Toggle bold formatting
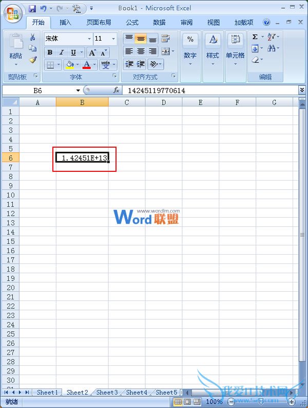308x408 pixels. [50, 52]
